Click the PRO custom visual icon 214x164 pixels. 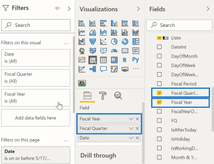tap(82, 83)
